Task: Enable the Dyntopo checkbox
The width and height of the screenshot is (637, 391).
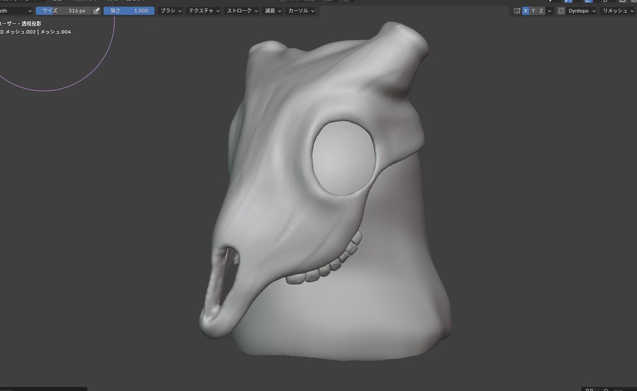Action: (561, 11)
